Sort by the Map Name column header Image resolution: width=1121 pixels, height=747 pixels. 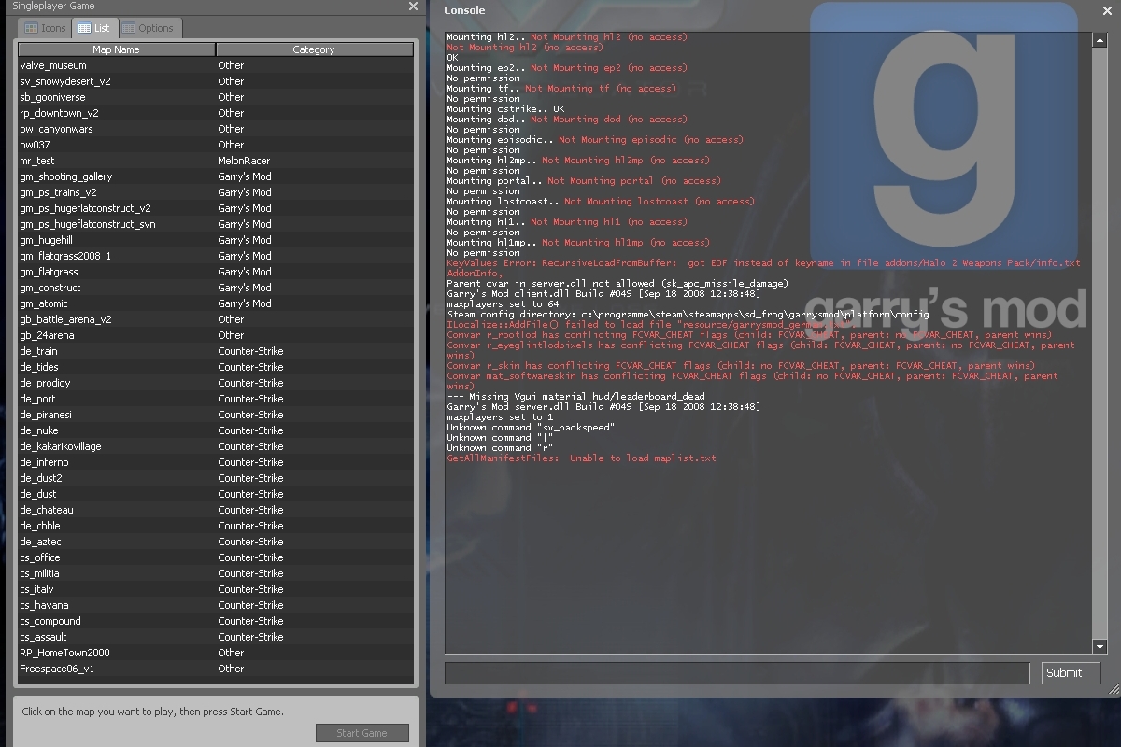pos(116,49)
